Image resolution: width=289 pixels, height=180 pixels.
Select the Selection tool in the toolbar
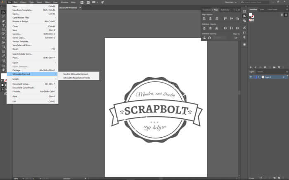point(3,12)
